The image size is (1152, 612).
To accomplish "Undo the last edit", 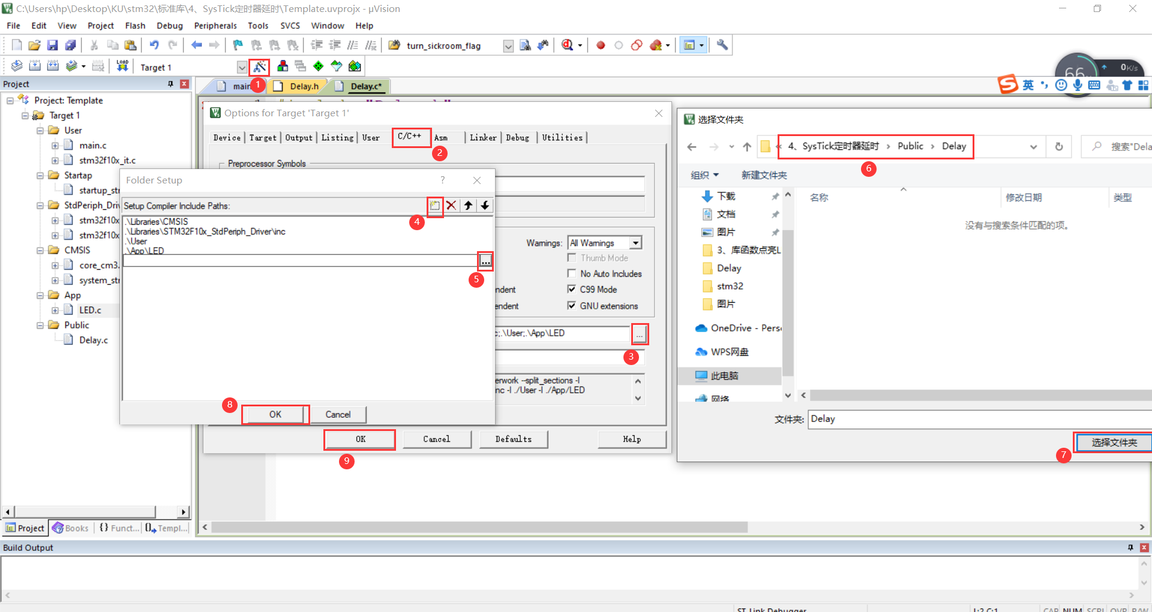I will [x=154, y=45].
